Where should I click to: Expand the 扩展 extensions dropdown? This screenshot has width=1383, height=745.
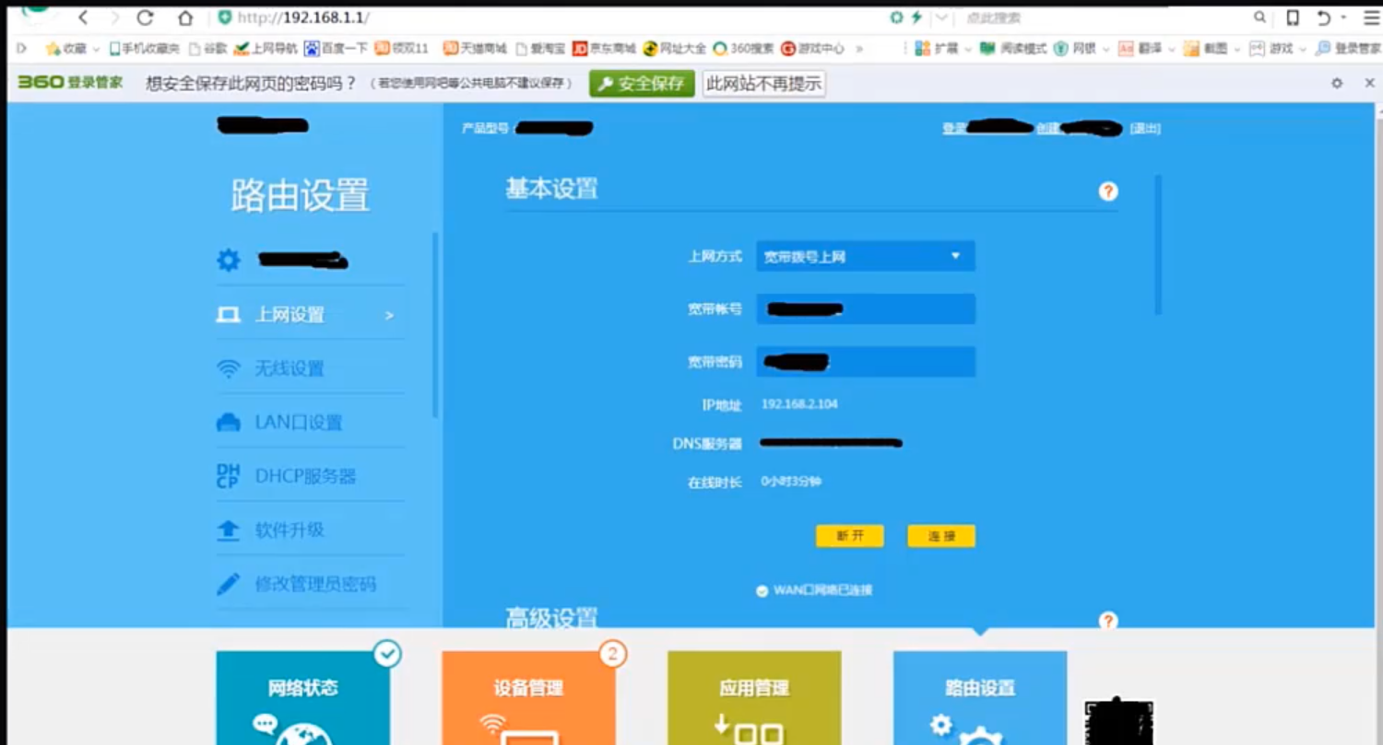[965, 49]
